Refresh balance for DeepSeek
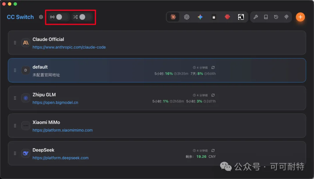Screen dimensions: 314x179 pyautogui.click(x=213, y=151)
